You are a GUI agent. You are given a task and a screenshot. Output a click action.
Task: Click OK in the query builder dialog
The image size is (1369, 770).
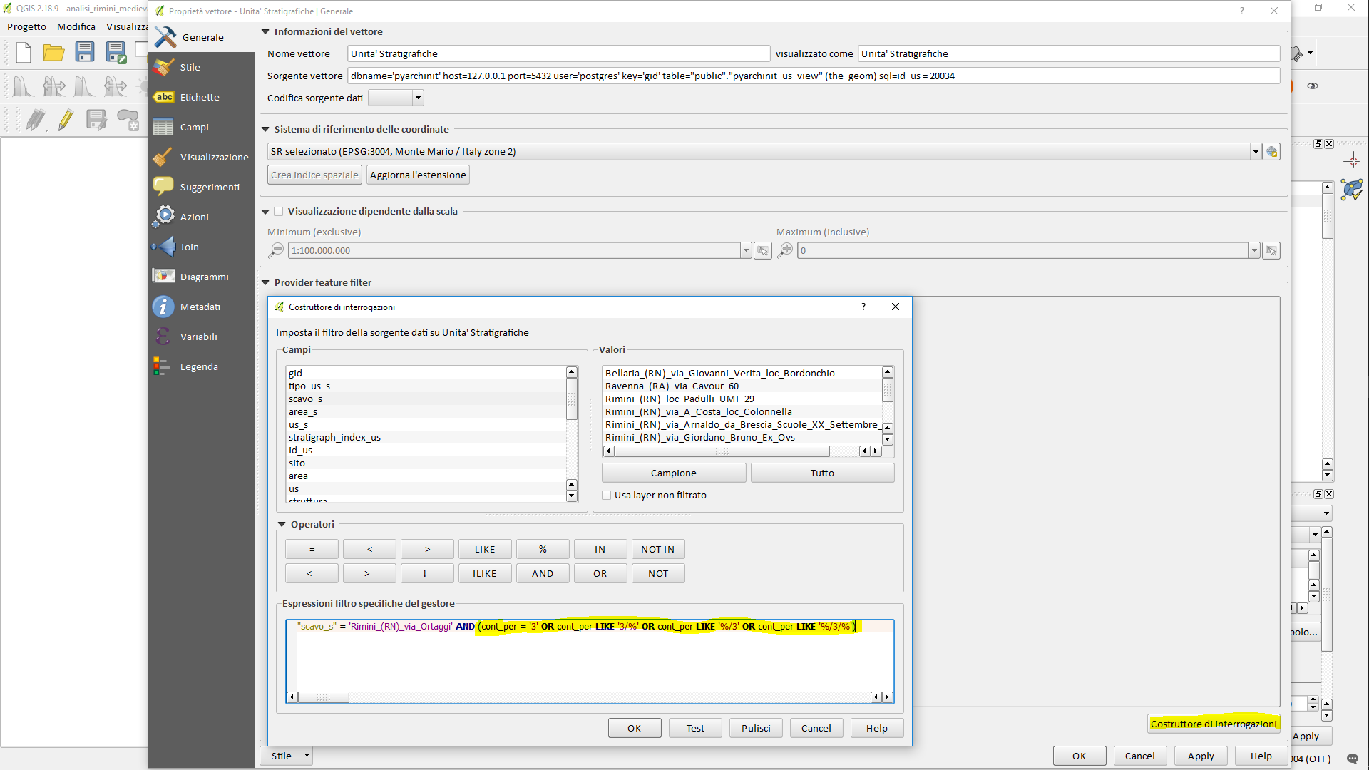tap(635, 728)
